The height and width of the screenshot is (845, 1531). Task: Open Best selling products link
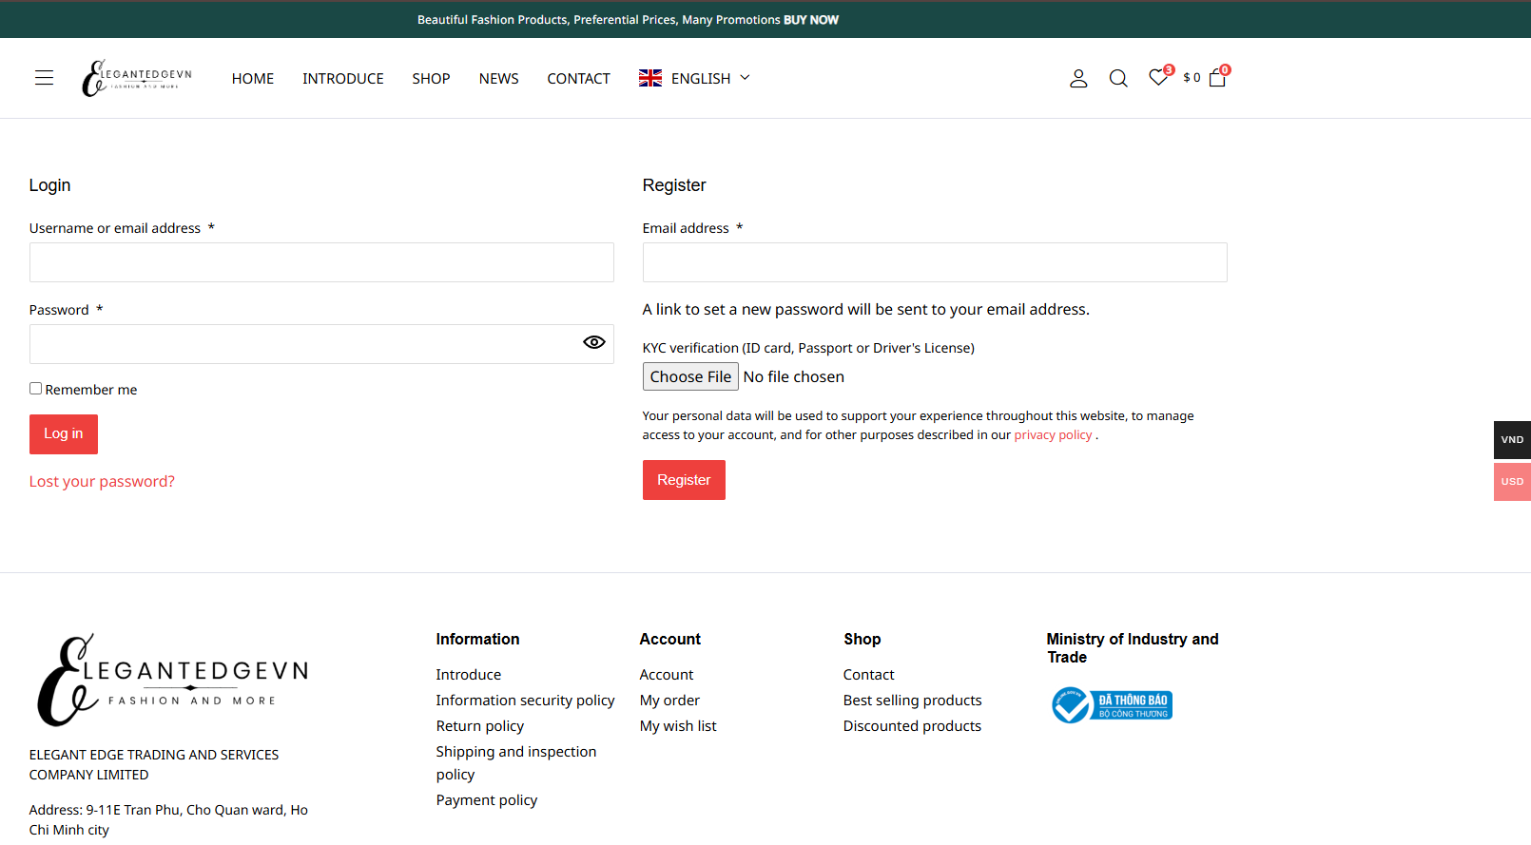click(x=913, y=701)
